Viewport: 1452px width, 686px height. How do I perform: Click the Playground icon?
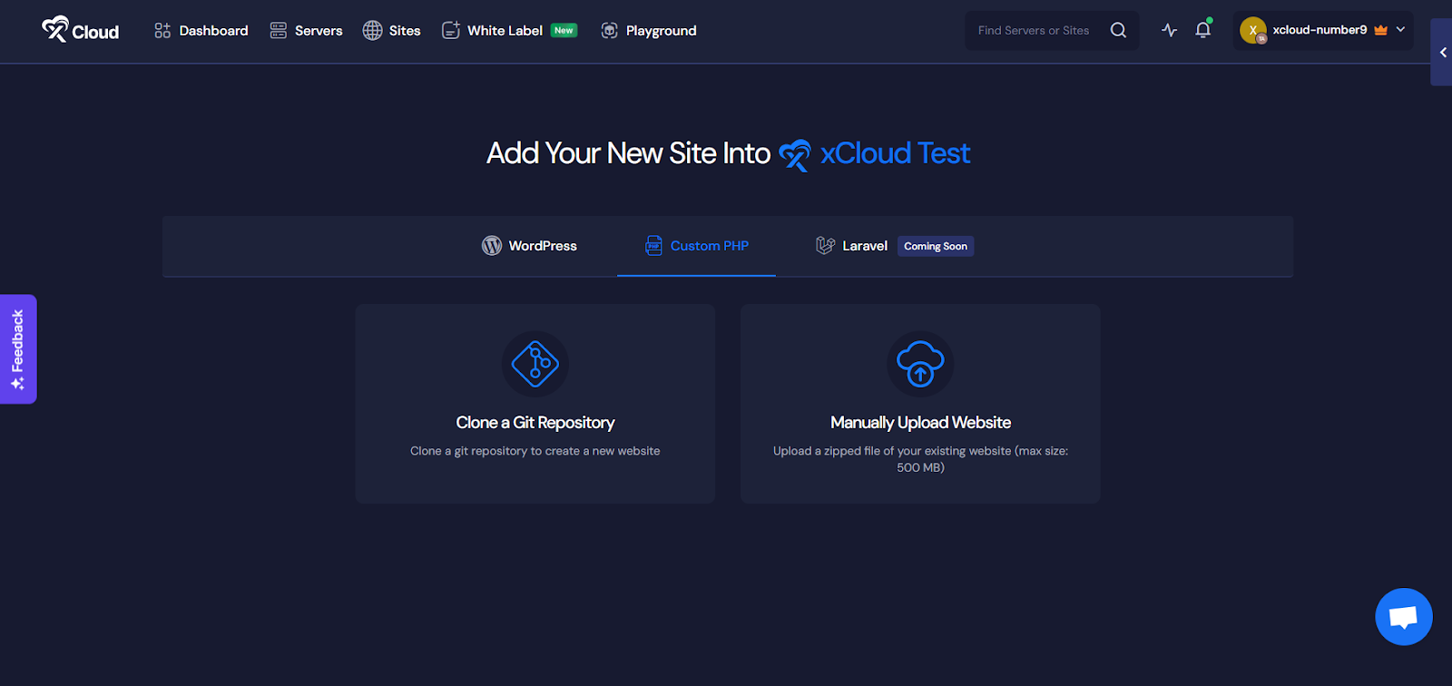(x=610, y=31)
